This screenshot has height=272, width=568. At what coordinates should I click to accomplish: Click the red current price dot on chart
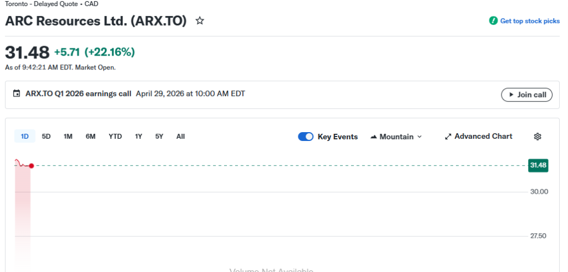tap(32, 166)
